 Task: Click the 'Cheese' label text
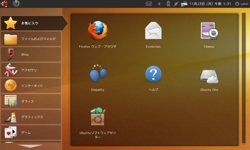coord(209,47)
